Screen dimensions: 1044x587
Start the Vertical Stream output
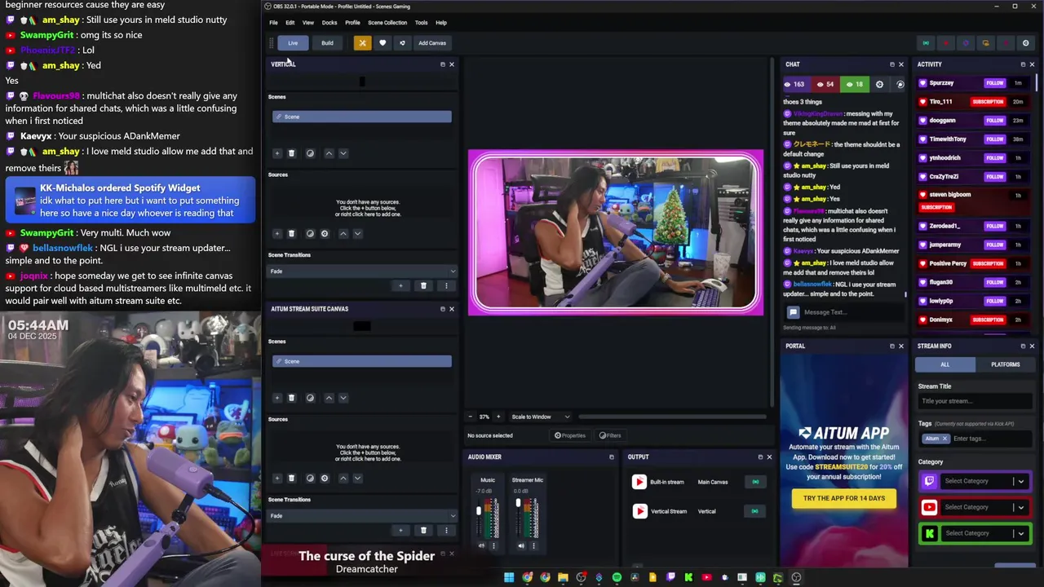coord(755,511)
